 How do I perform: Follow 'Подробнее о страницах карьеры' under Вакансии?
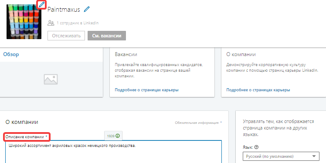pos(146,90)
